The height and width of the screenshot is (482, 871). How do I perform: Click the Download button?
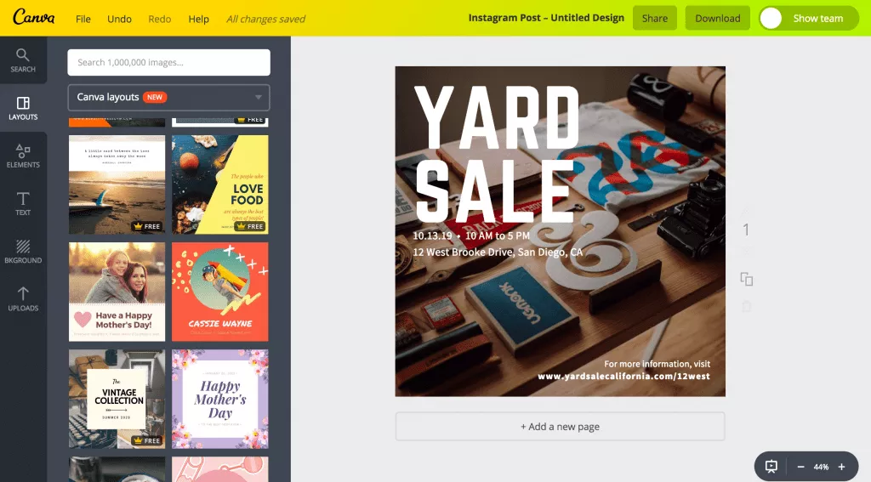(x=718, y=19)
